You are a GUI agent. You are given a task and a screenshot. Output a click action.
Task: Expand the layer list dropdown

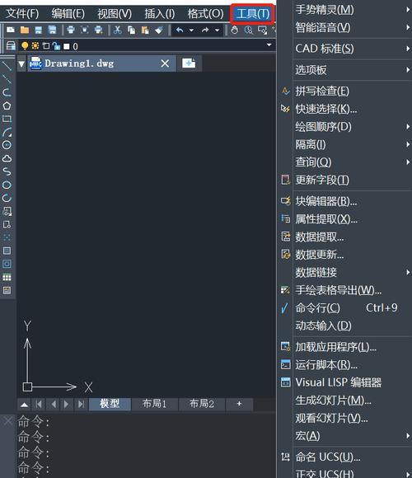pos(269,45)
